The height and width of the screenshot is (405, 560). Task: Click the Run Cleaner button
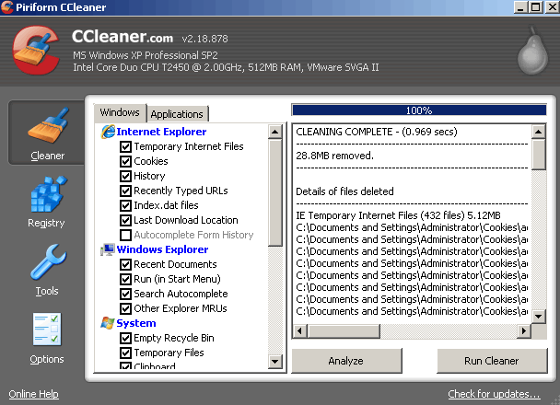[x=492, y=361]
